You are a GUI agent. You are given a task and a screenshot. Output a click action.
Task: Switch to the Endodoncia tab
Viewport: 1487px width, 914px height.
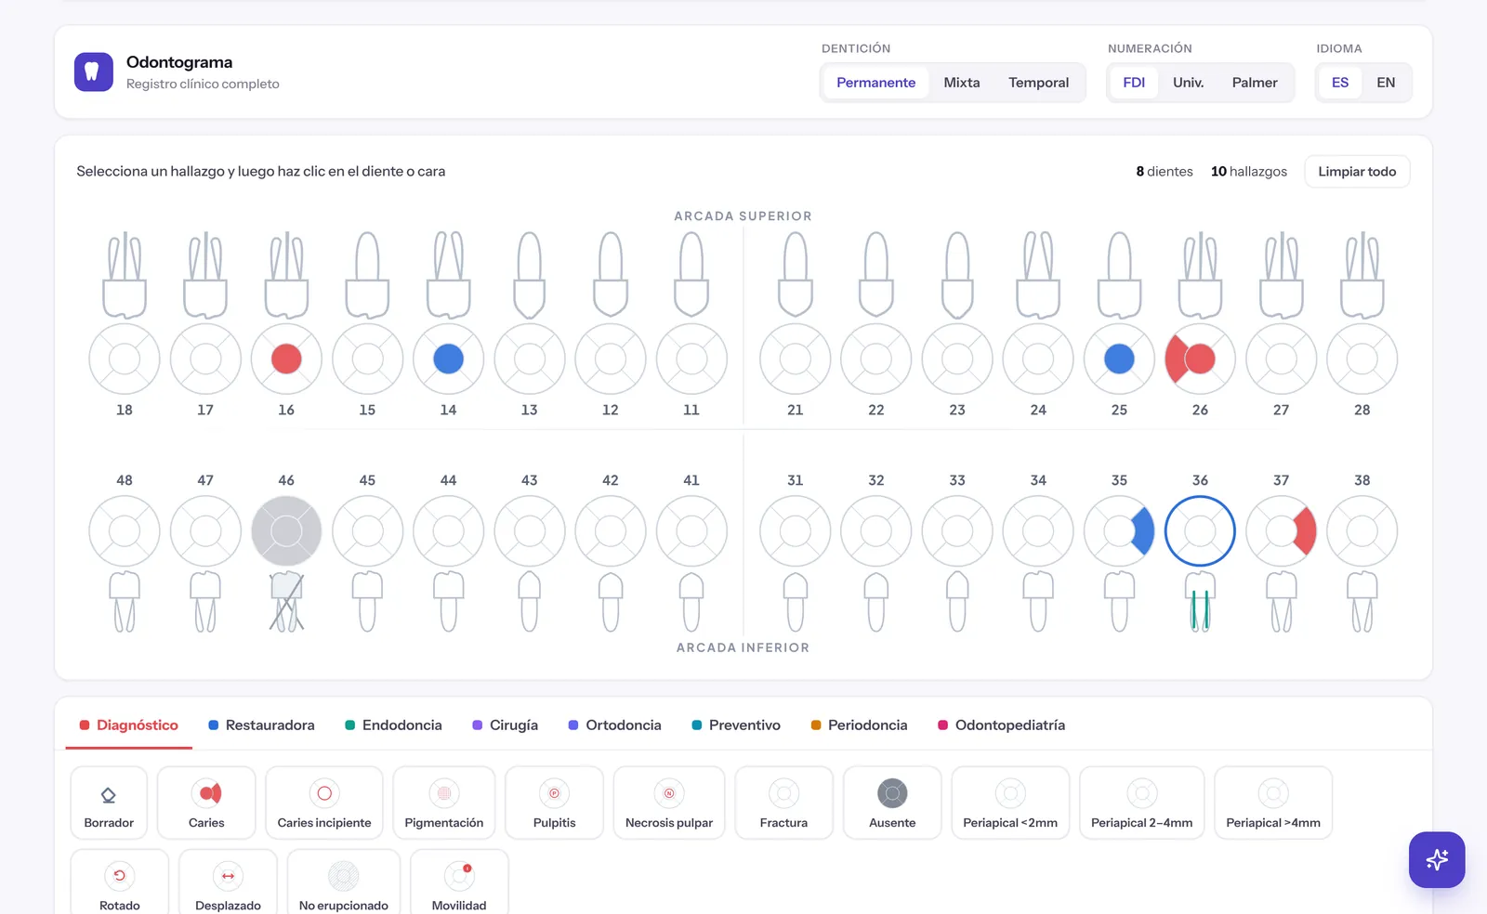coord(394,725)
